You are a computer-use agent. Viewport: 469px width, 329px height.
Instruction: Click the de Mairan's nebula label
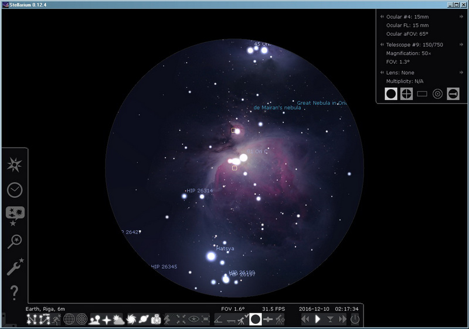click(x=277, y=108)
